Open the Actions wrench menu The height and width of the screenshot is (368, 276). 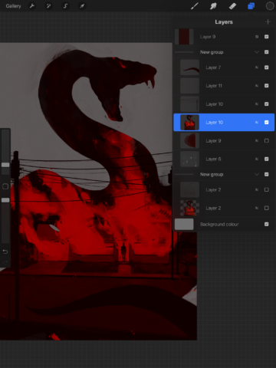click(32, 6)
